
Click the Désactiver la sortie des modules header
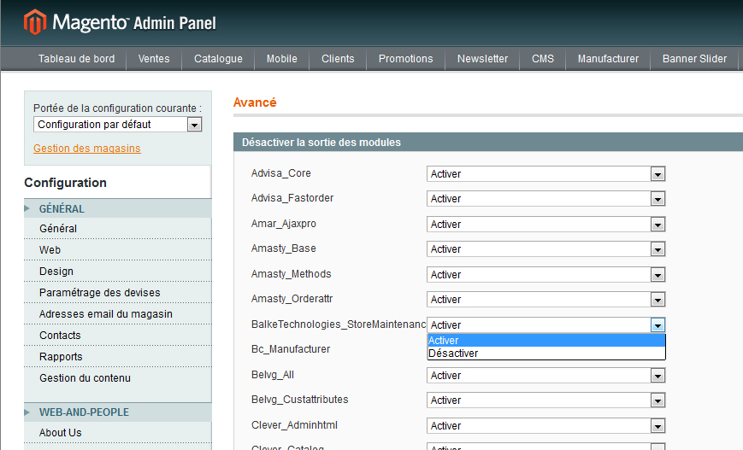click(x=321, y=143)
